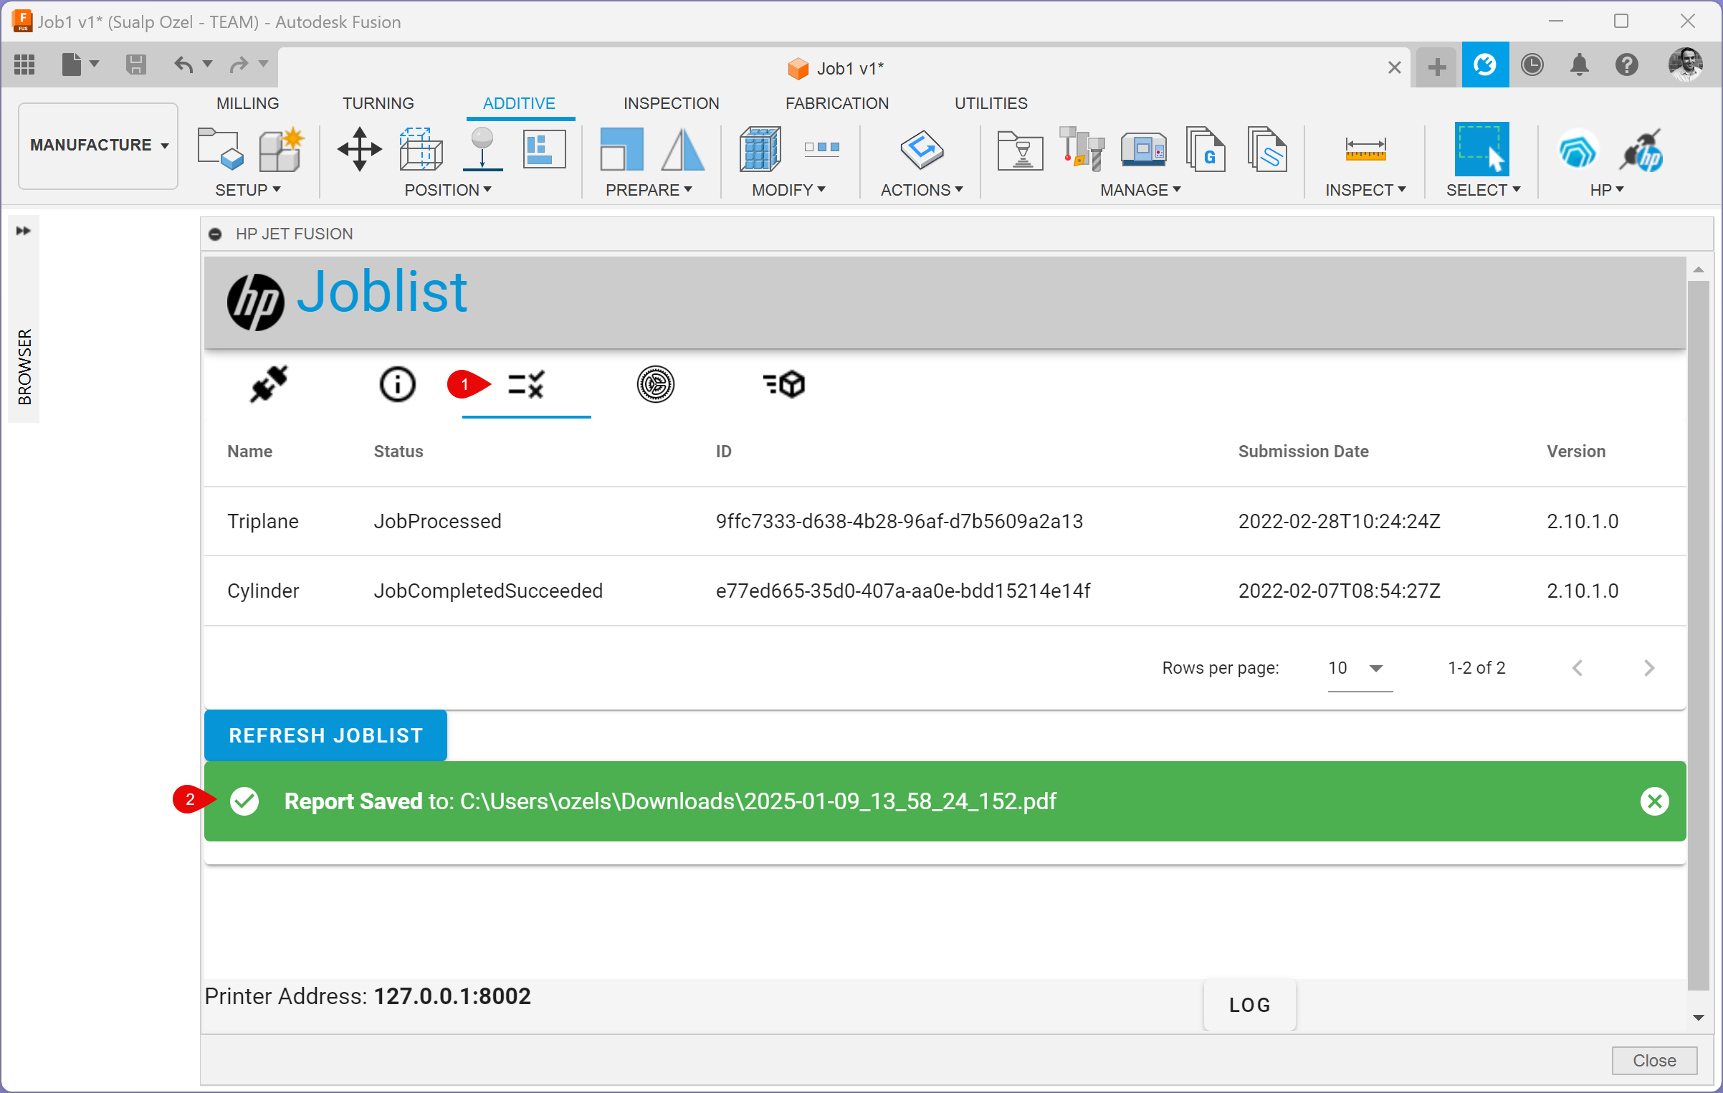The image size is (1723, 1093).
Task: Click the Tool Library icon
Action: (x=1082, y=150)
